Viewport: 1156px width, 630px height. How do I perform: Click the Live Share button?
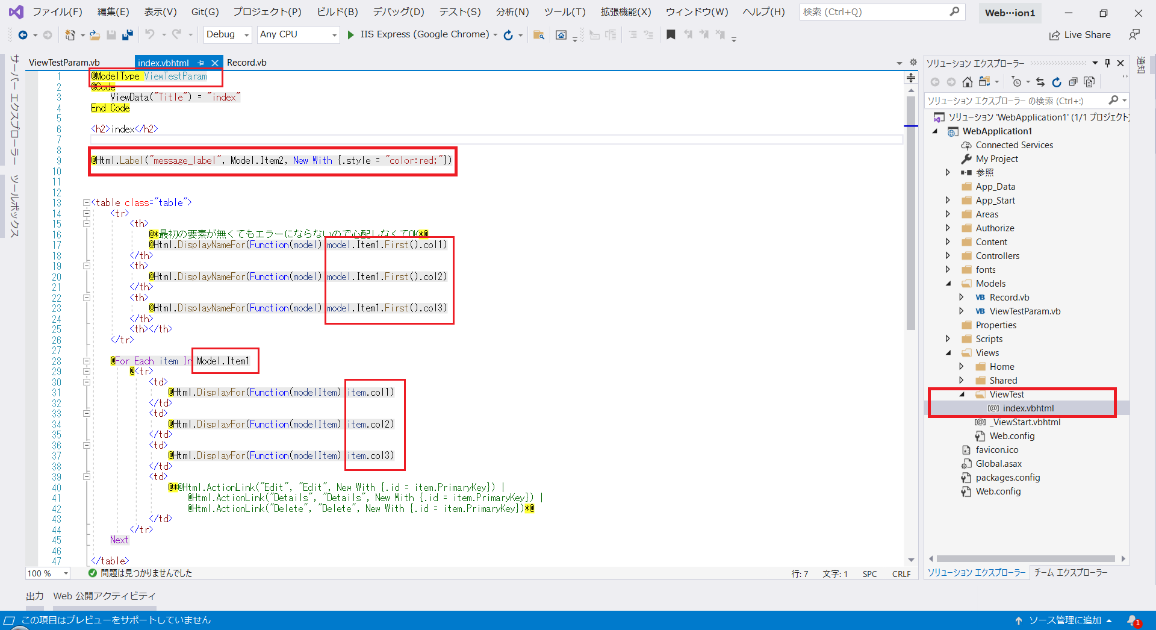[x=1080, y=34]
